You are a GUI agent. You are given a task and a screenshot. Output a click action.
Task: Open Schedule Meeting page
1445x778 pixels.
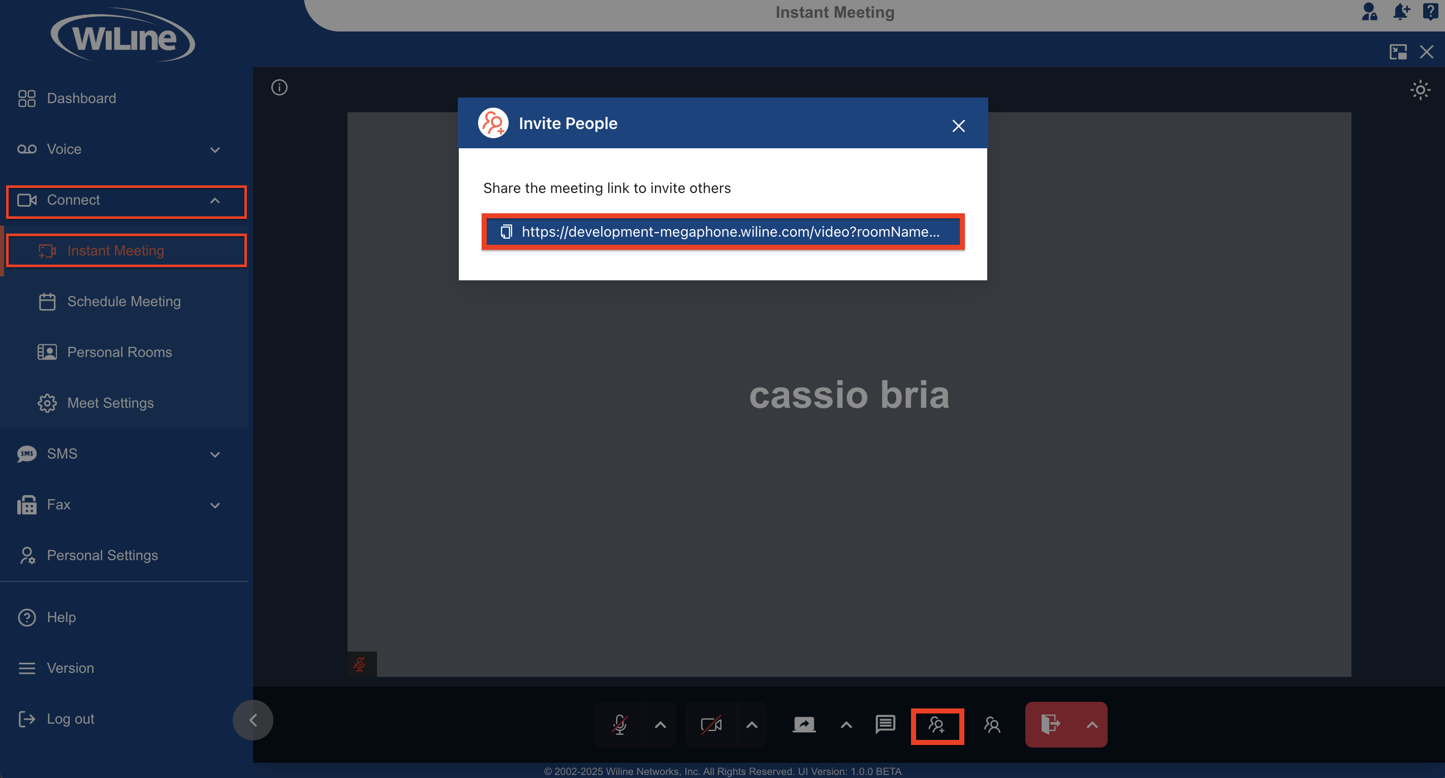124,302
